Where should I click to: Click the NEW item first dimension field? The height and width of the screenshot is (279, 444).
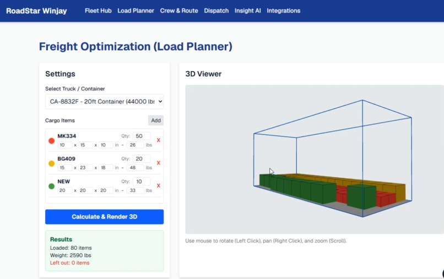(65, 190)
